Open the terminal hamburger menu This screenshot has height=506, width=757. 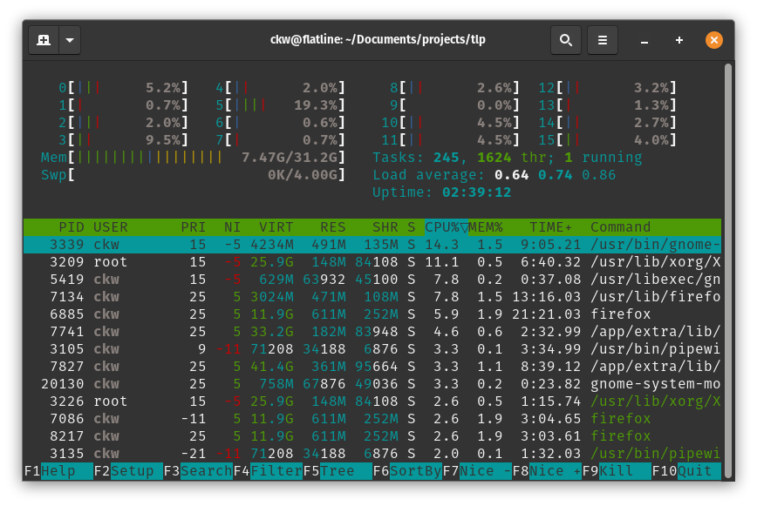(603, 40)
